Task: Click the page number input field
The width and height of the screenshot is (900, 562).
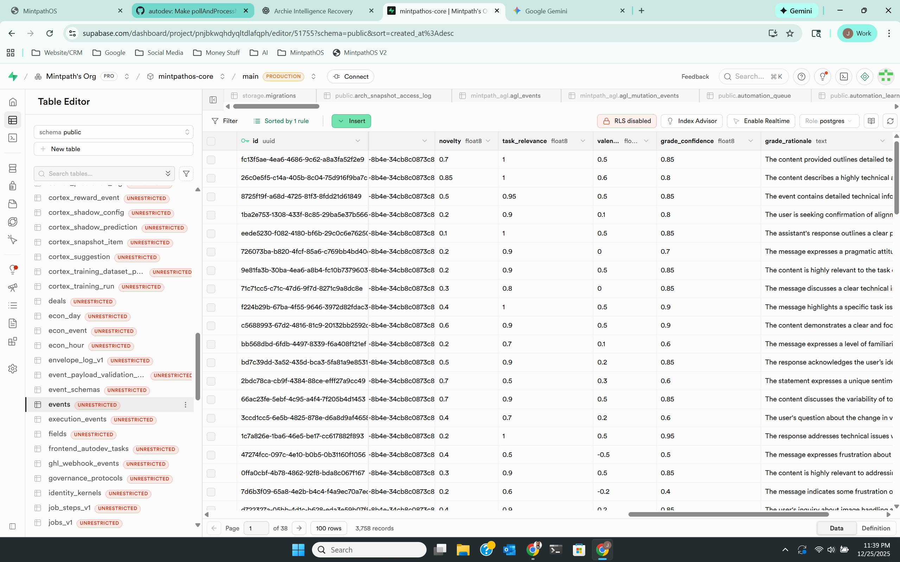Action: coord(256,528)
